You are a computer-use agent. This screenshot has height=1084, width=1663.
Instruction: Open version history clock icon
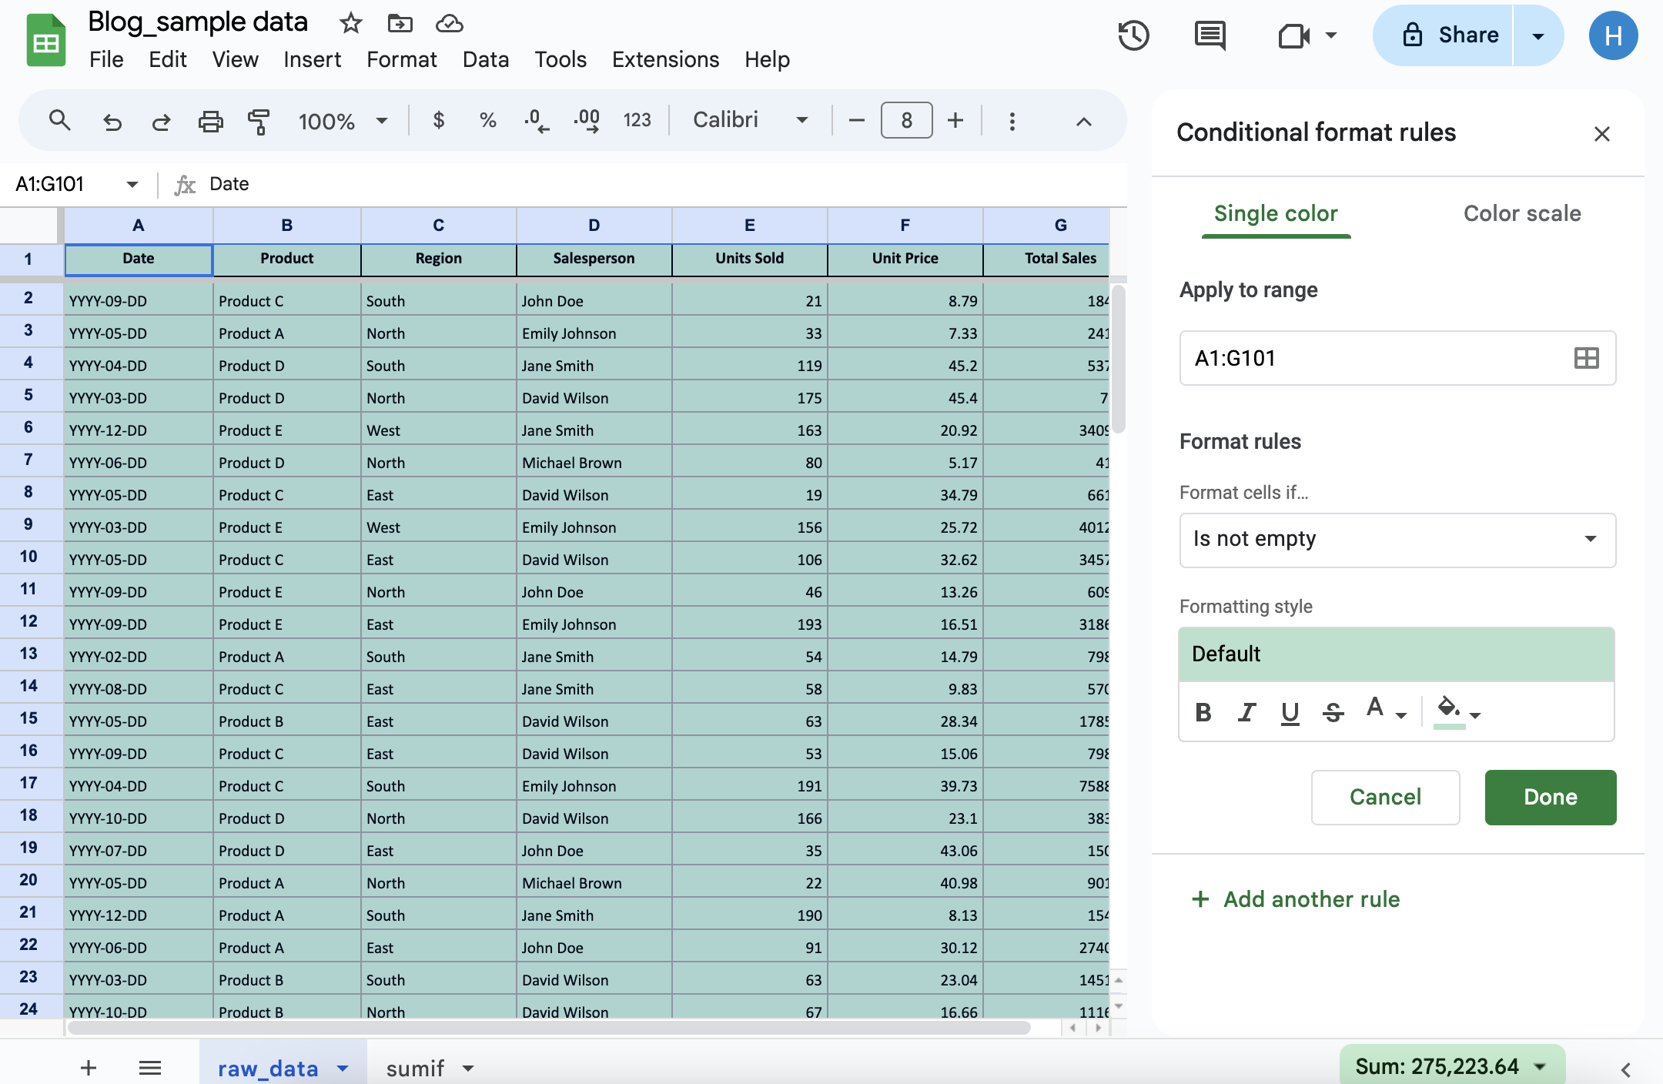(1133, 35)
